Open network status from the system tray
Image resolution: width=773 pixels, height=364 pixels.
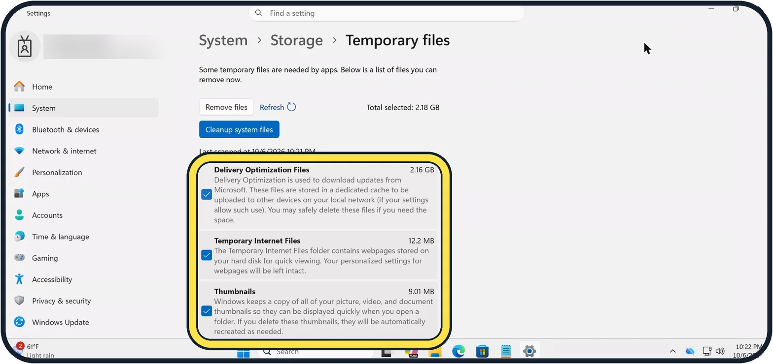(x=706, y=351)
